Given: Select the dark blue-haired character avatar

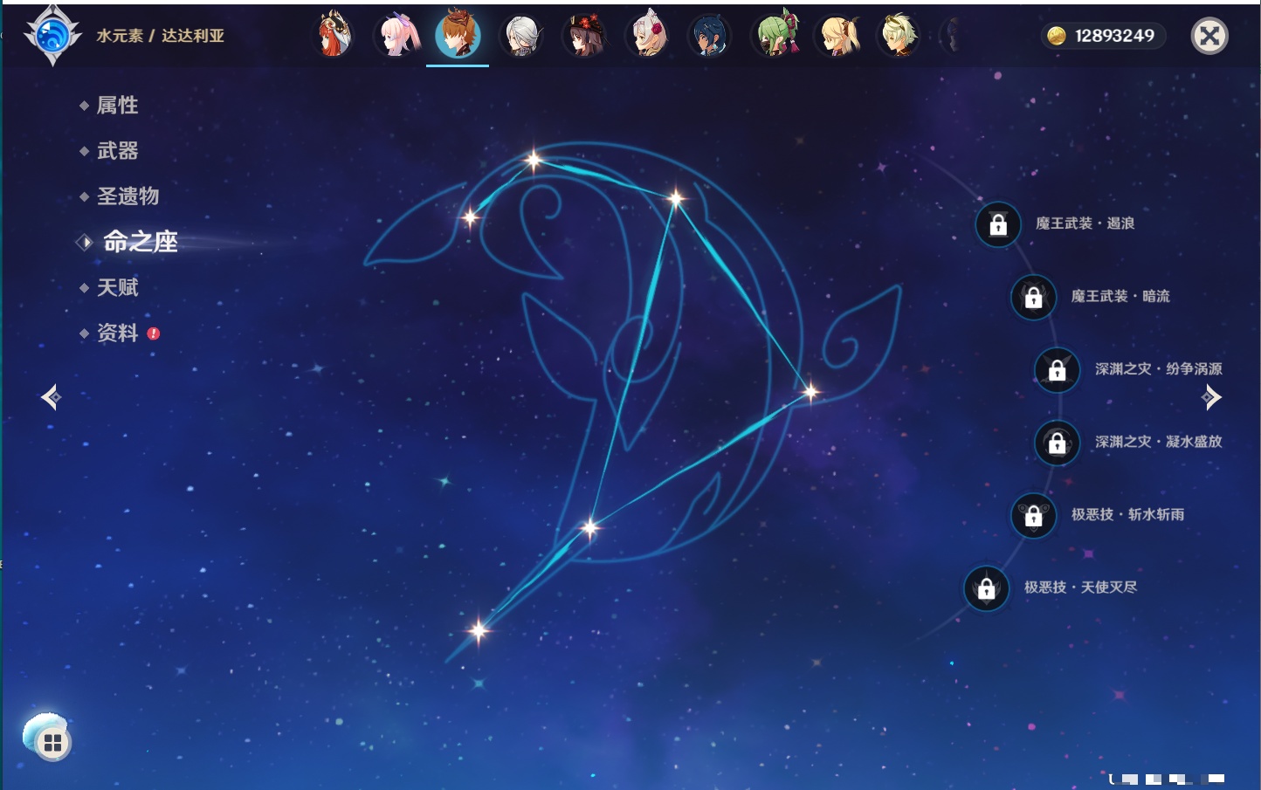Looking at the screenshot, I should click(709, 36).
